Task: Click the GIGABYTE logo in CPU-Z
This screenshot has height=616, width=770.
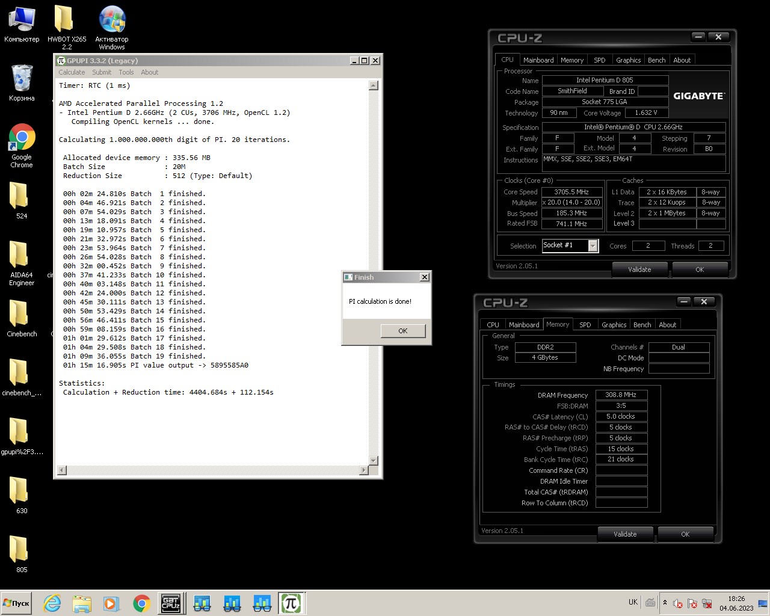Action: [698, 96]
